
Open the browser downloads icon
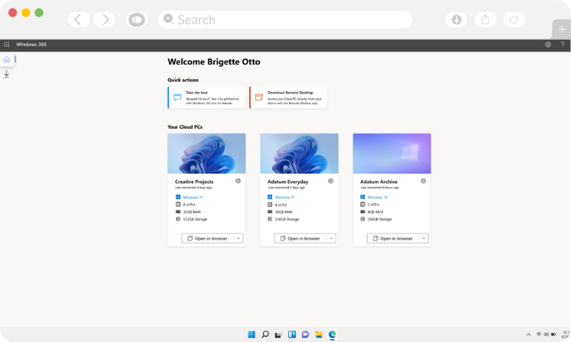[456, 20]
